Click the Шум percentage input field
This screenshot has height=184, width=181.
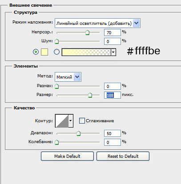[x=113, y=41]
